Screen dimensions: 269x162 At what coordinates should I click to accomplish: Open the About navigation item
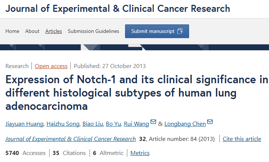coord(32,31)
